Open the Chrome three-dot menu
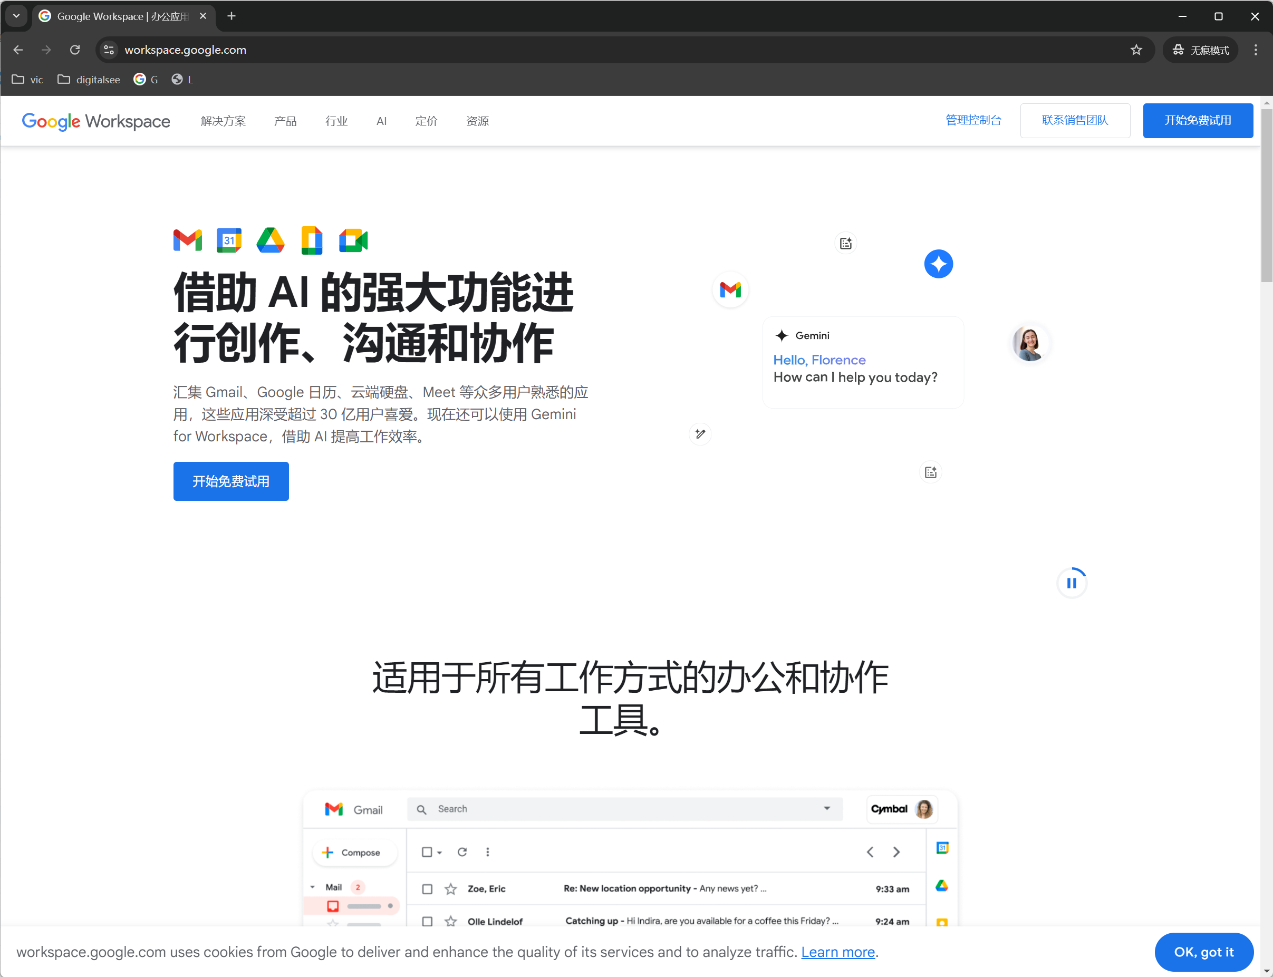 [x=1256, y=50]
